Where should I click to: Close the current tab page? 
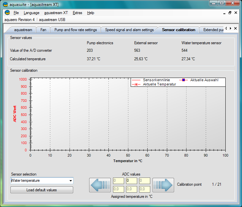[x=235, y=28]
